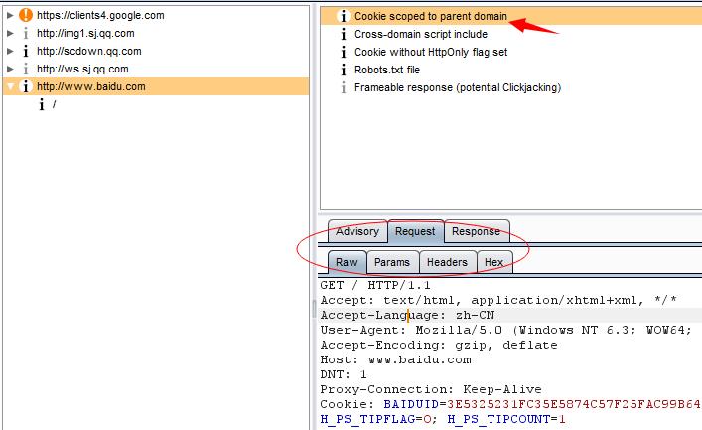
Task: Click the info icon beside ws.sj.qq.com
Action: pos(26,69)
